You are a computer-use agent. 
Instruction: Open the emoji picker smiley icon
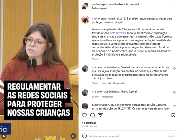84,136
